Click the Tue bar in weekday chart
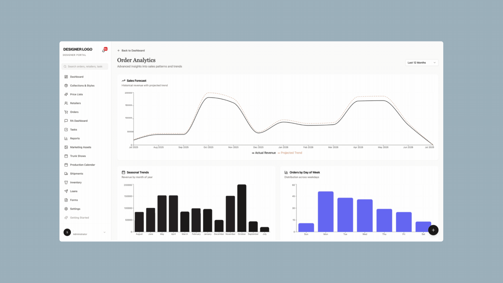Image resolution: width=503 pixels, height=283 pixels. [x=345, y=215]
